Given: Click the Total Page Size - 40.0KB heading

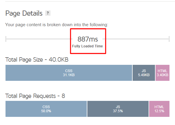Looking at the screenshot, I should coord(37,60).
